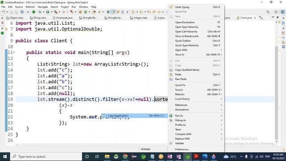
Task: Switch to the Integer.class tab
Action: coord(139,18)
